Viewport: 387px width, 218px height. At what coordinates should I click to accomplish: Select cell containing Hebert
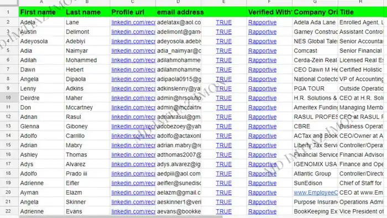tap(87, 70)
